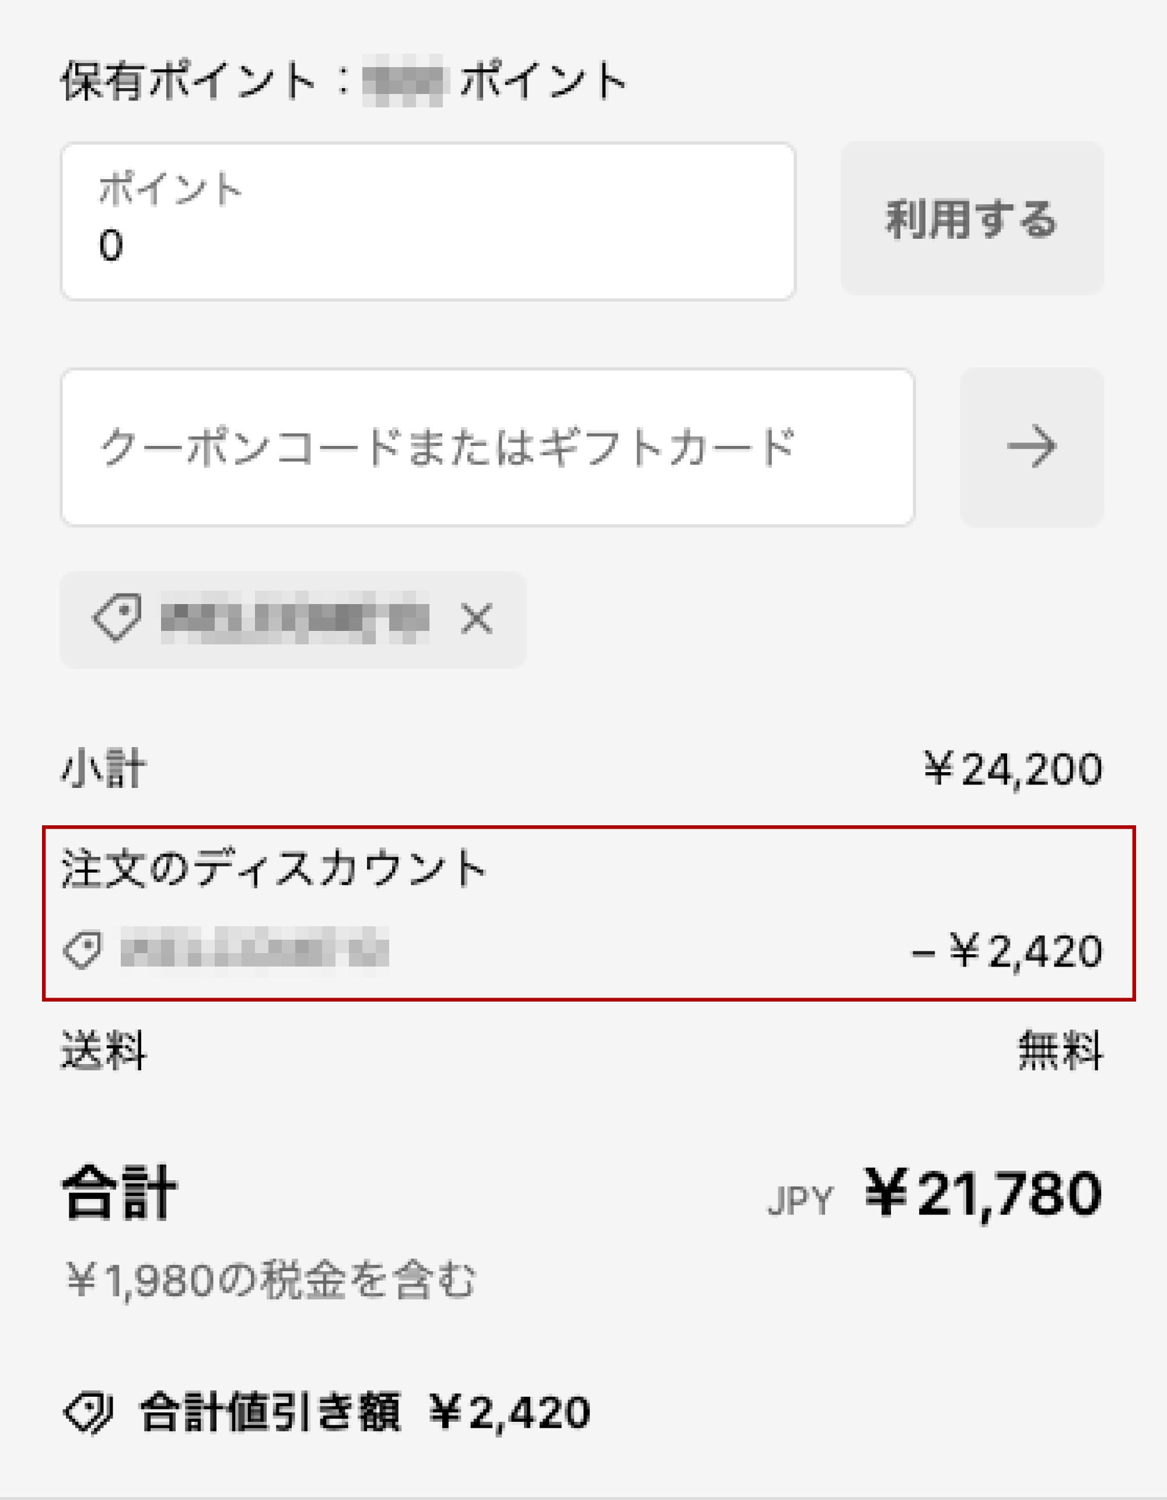The image size is (1167, 1500).
Task: Click the double-tag icon beside 合計値引き額
Action: click(x=89, y=1413)
